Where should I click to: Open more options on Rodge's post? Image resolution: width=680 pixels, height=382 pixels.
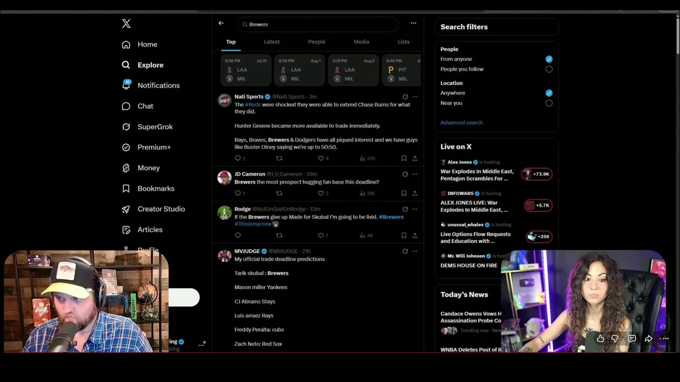[x=415, y=209]
